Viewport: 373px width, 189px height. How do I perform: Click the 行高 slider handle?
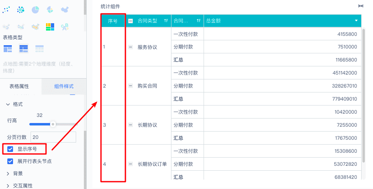53,124
